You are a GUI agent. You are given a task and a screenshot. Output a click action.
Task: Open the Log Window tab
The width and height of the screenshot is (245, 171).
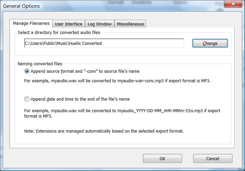tap(99, 24)
